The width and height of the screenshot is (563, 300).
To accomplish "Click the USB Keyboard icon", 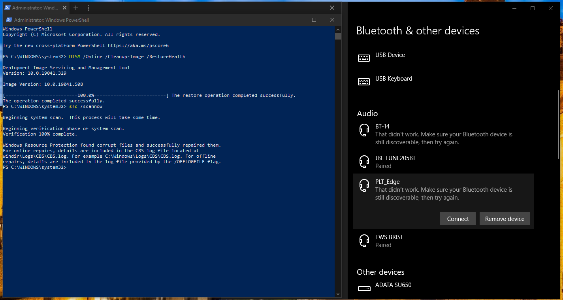I will 364,82.
